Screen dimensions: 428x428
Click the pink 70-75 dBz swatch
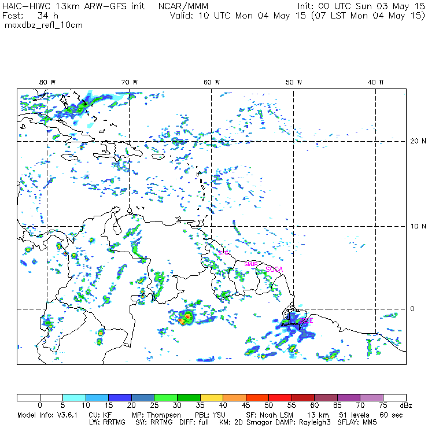(372, 397)
